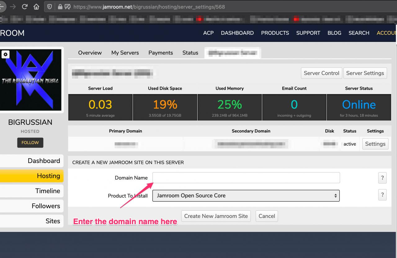
Task: Click the browser forward arrow
Action: tap(13, 7)
